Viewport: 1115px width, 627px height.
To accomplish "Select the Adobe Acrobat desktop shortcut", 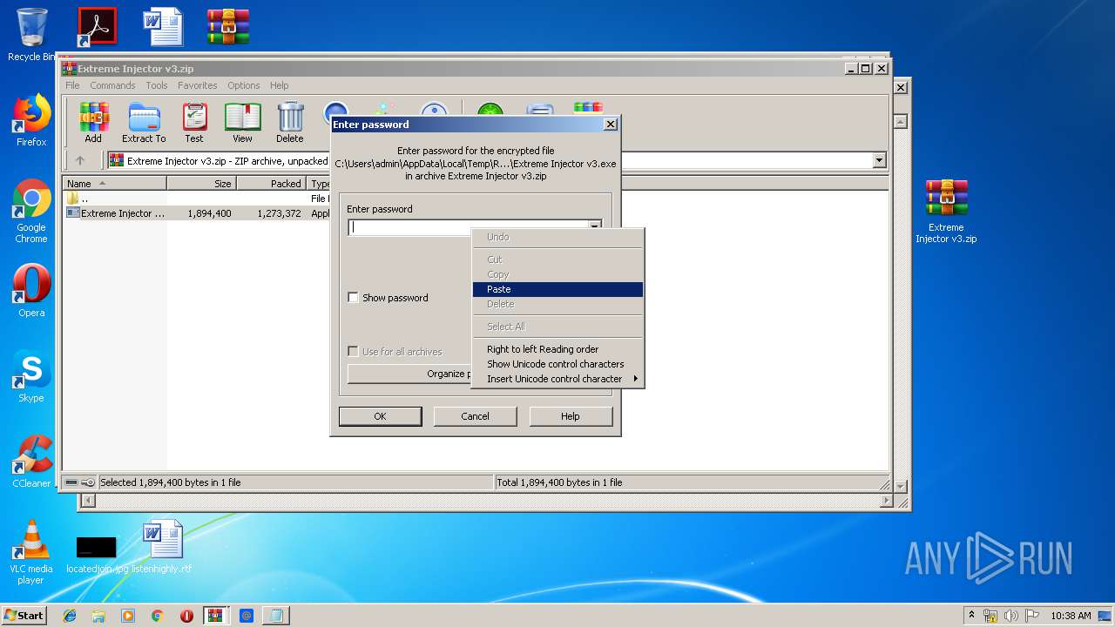I will click(96, 26).
